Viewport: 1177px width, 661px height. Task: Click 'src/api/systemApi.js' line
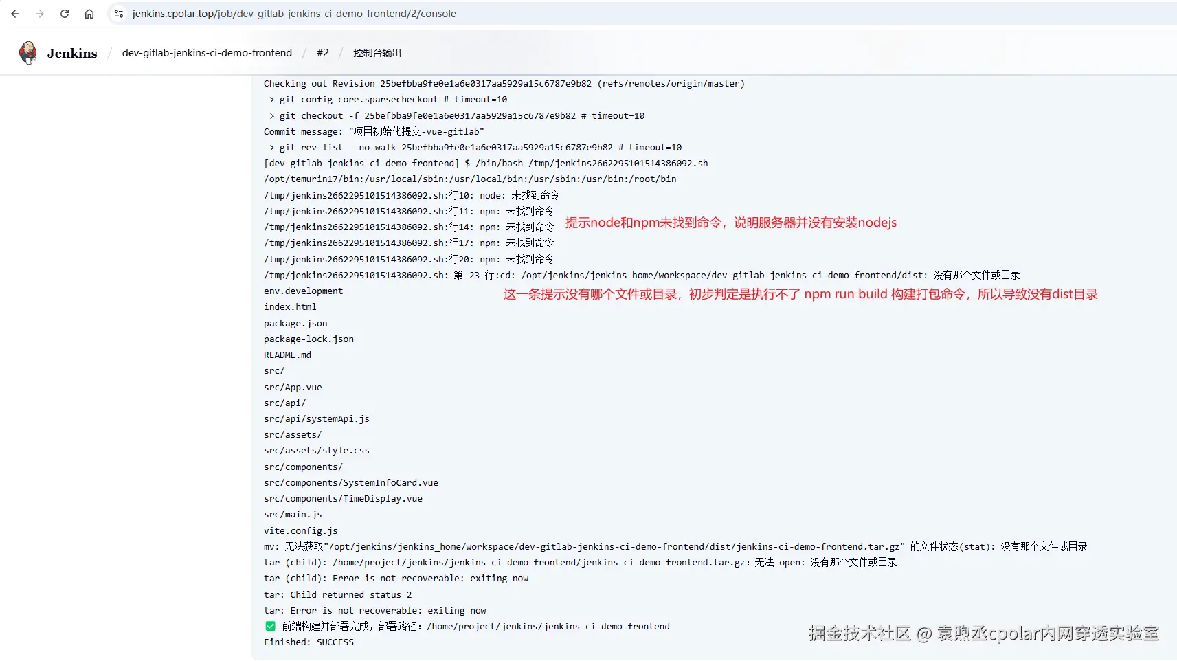point(317,419)
